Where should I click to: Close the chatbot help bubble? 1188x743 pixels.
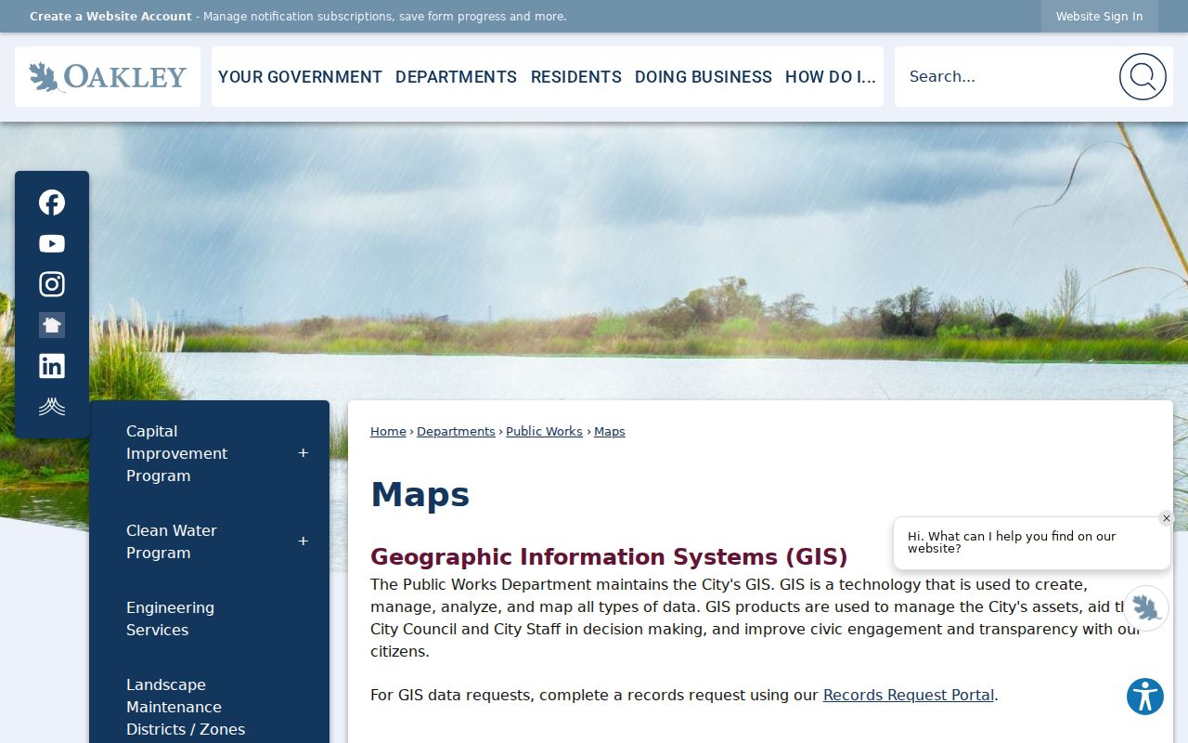click(1167, 519)
